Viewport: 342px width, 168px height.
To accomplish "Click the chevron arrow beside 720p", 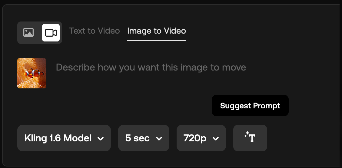I will pos(216,139).
